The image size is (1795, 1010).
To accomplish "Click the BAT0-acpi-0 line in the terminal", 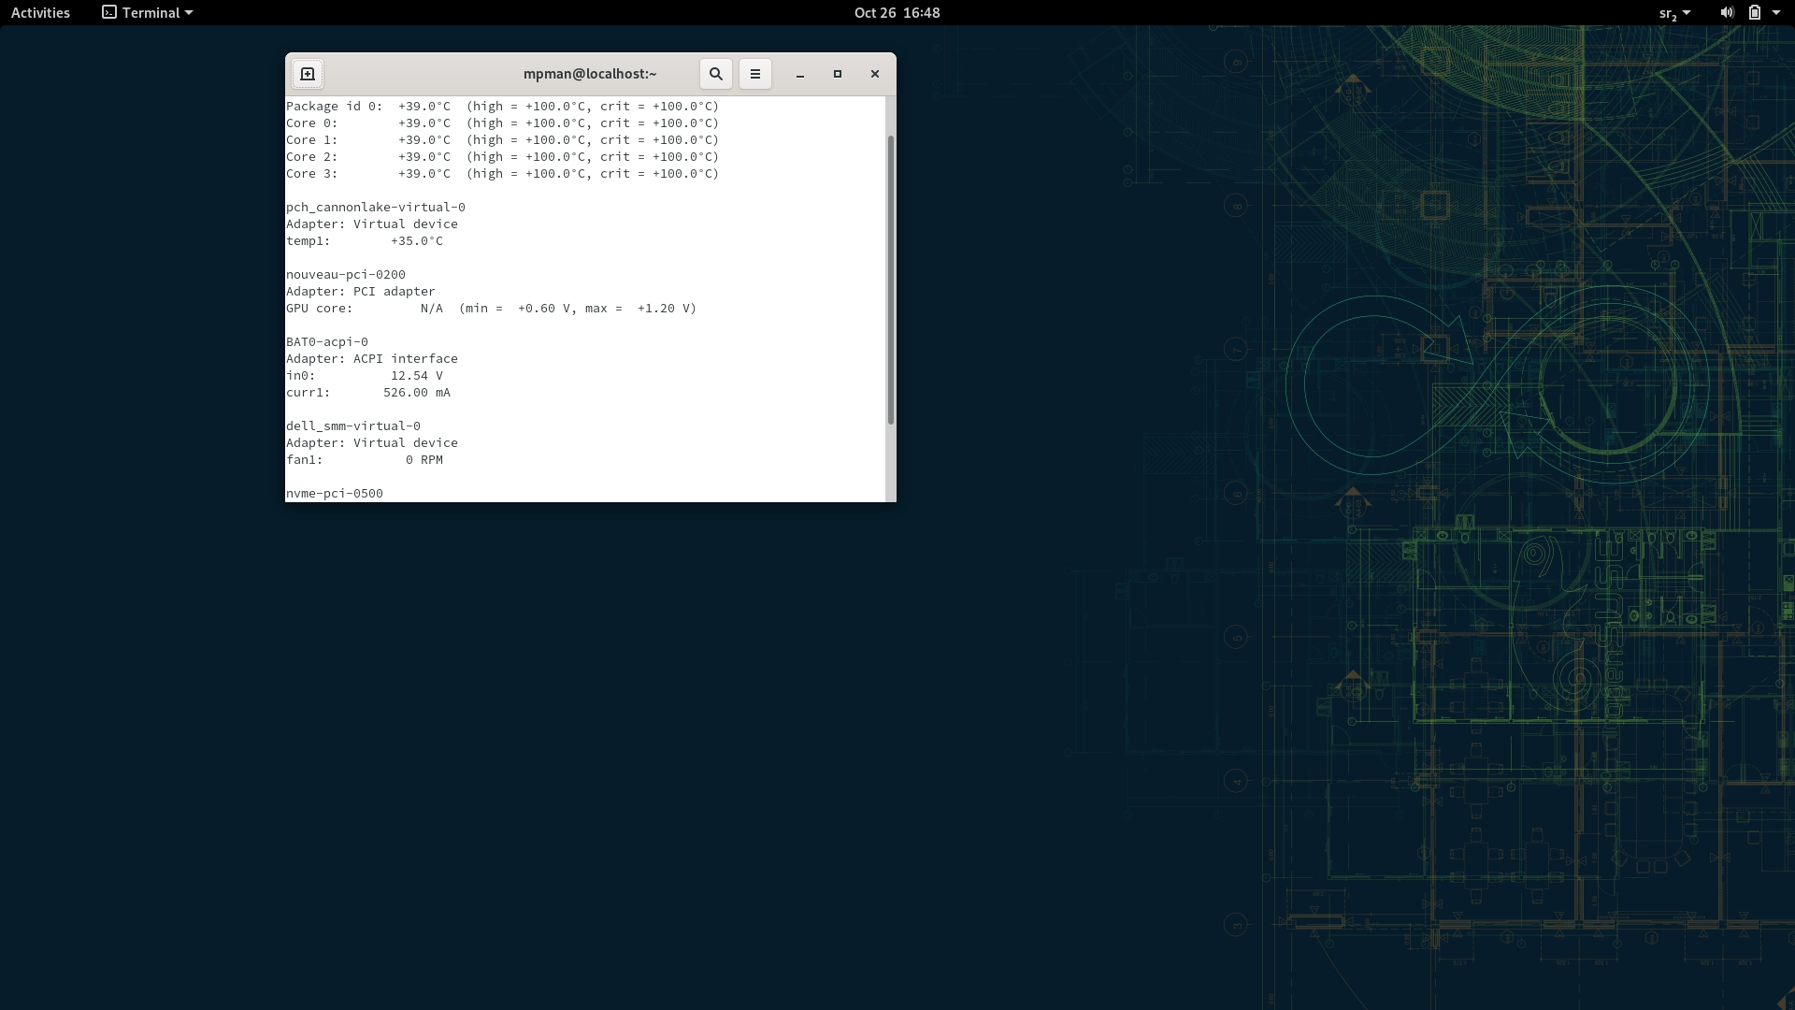I will (x=327, y=342).
